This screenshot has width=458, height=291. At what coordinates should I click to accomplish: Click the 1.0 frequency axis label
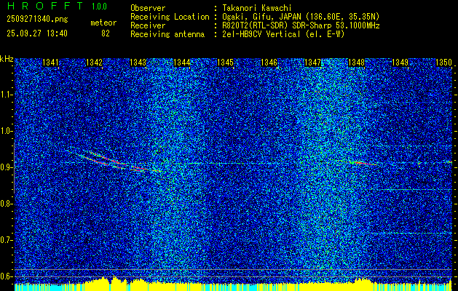(x=6, y=131)
